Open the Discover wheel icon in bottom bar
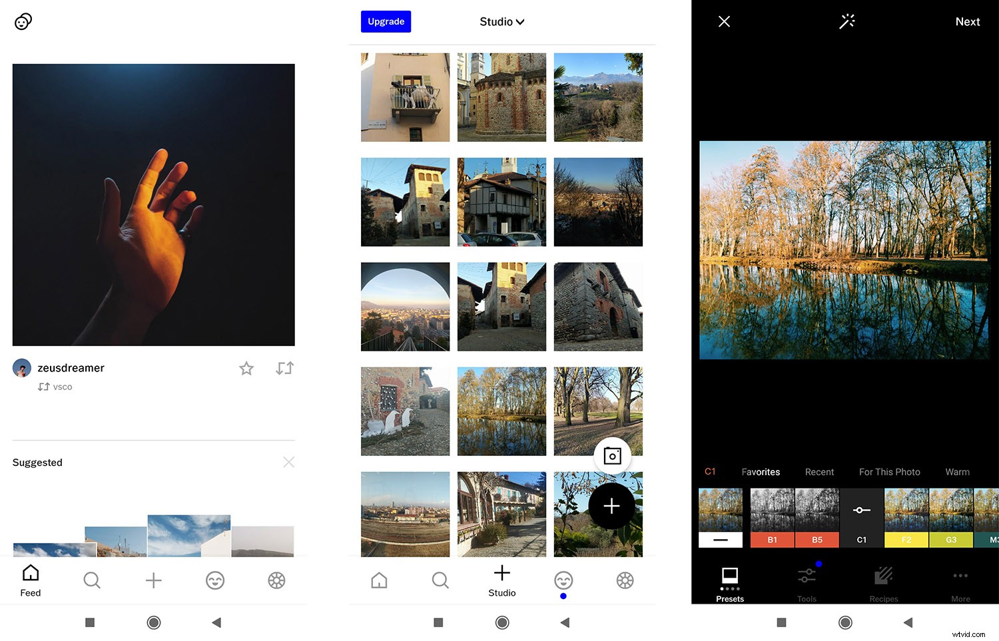This screenshot has width=999, height=641. point(276,580)
